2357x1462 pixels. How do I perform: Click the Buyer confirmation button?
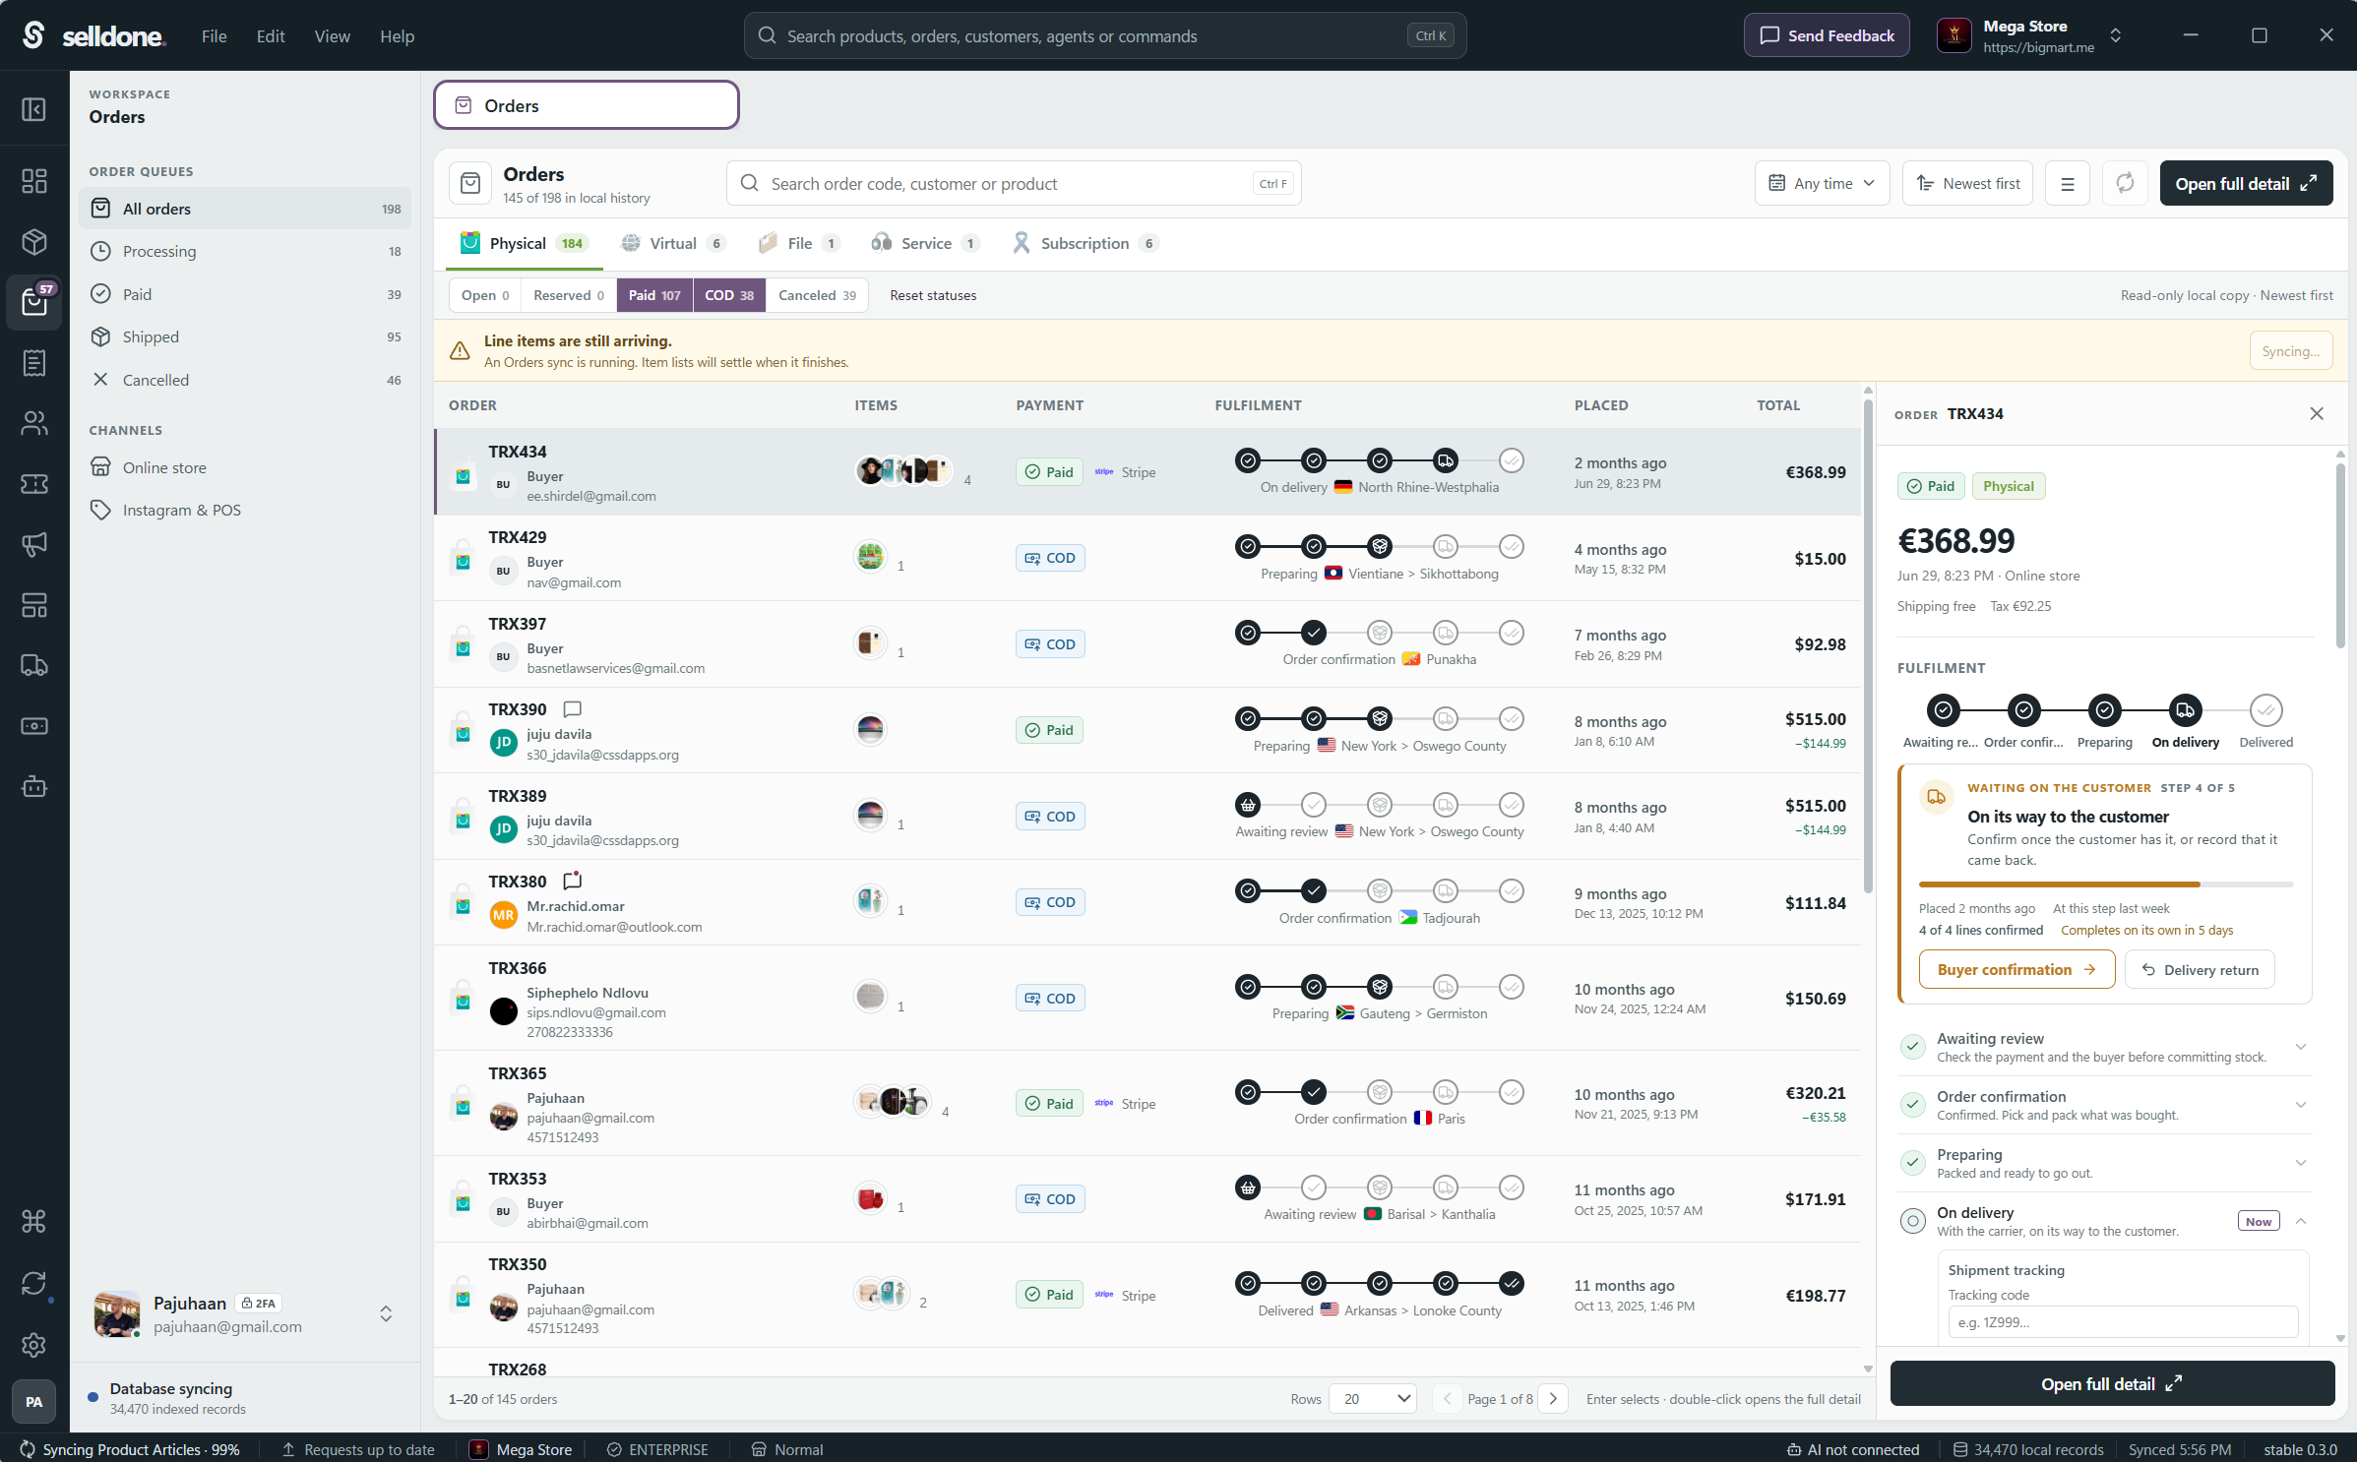(x=2016, y=969)
